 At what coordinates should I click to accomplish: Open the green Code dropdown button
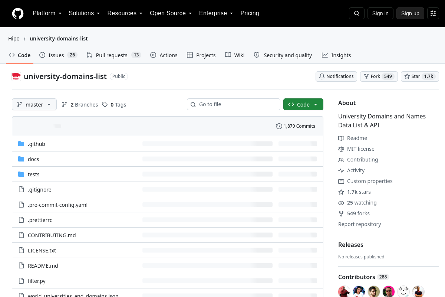[303, 104]
